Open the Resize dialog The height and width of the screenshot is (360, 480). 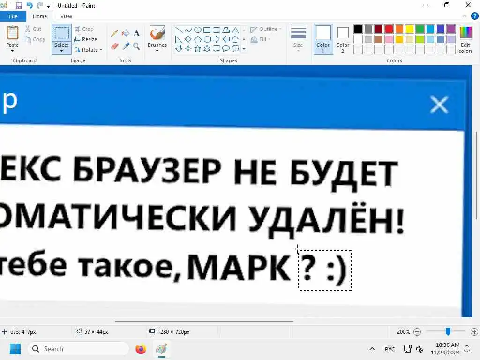pos(86,39)
